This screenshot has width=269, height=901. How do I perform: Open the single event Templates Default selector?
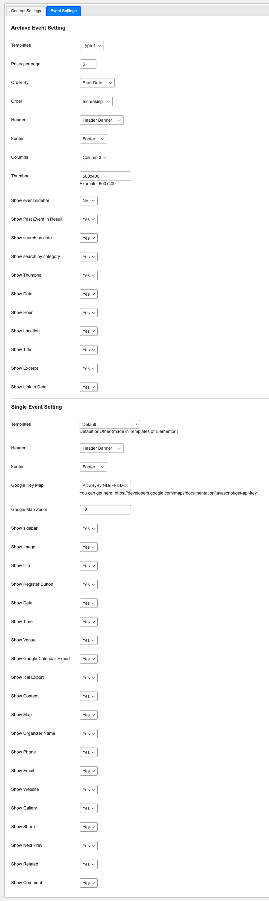pos(110,424)
